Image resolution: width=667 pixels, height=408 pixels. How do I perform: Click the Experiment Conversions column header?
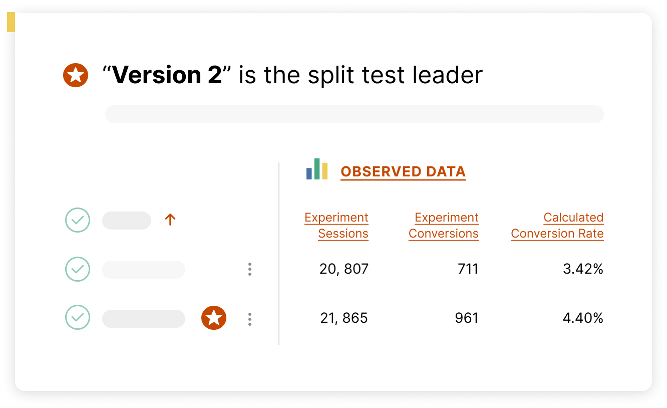click(x=444, y=226)
